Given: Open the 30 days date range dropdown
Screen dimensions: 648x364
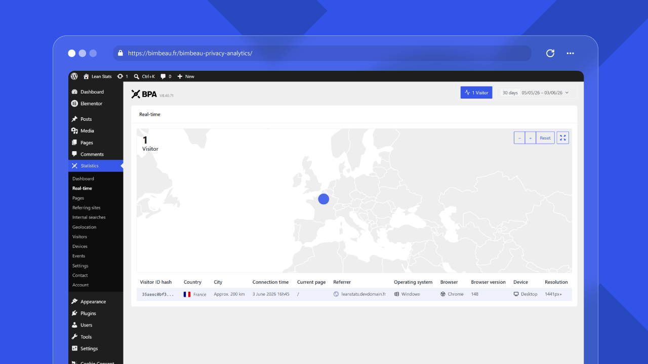Looking at the screenshot, I should pyautogui.click(x=536, y=93).
